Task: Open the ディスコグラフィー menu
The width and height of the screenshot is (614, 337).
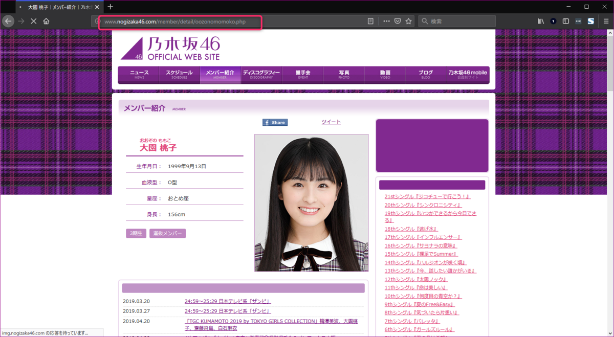Action: pos(261,75)
